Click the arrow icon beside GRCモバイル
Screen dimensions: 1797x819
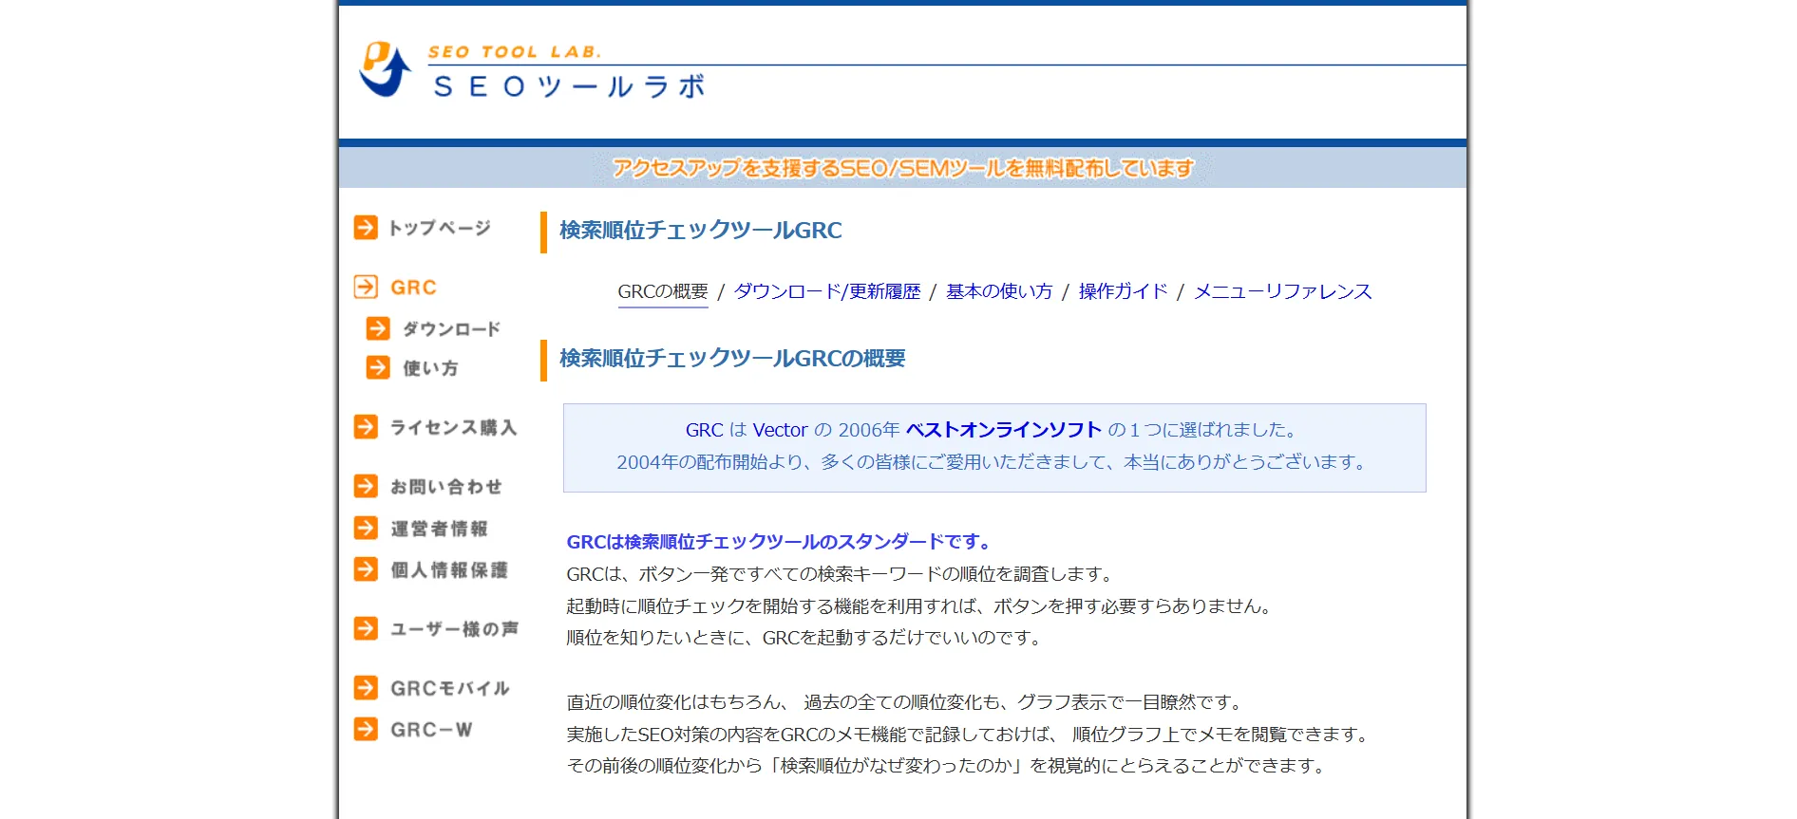click(366, 687)
